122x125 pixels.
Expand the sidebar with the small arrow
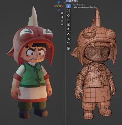pyautogui.click(x=64, y=2)
